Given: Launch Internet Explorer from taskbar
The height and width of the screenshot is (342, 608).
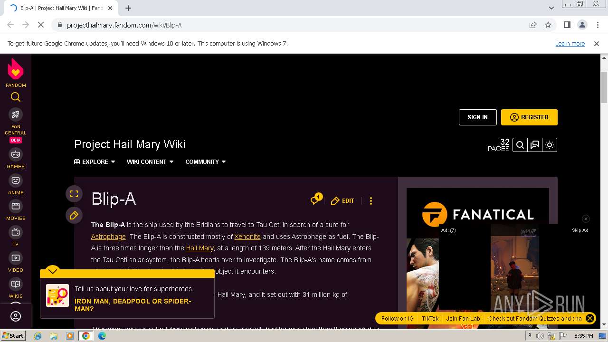Looking at the screenshot, I should (x=38, y=336).
